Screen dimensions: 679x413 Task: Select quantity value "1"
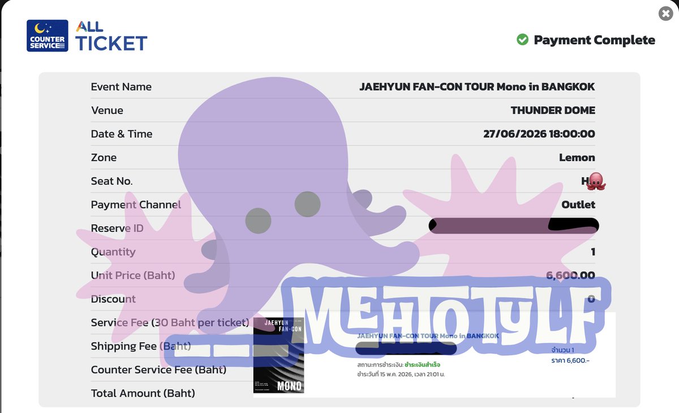(x=593, y=252)
